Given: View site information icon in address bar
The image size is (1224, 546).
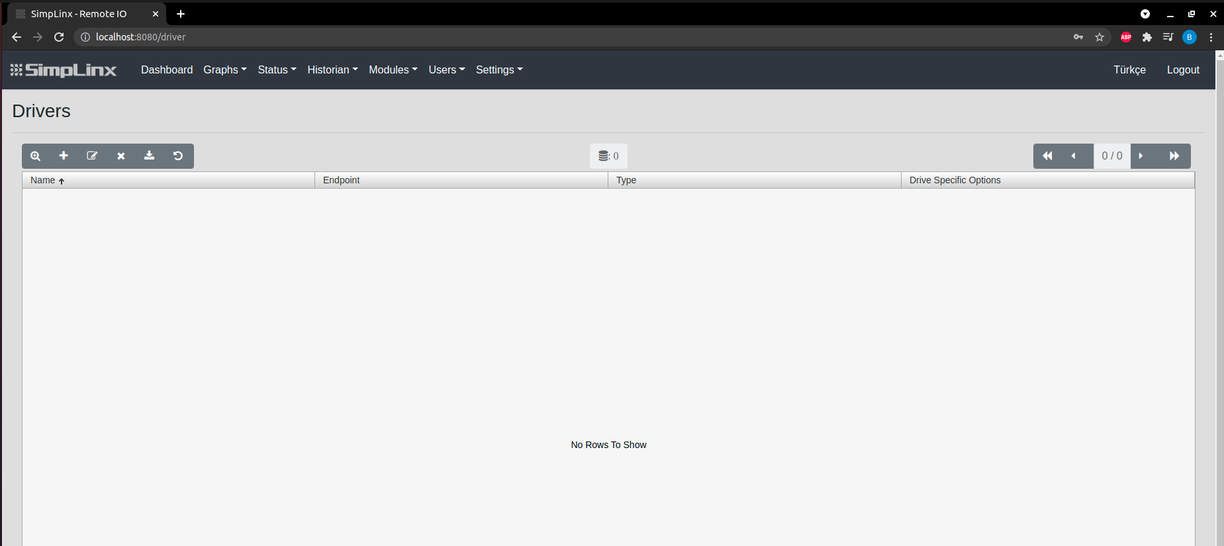Looking at the screenshot, I should pos(85,37).
